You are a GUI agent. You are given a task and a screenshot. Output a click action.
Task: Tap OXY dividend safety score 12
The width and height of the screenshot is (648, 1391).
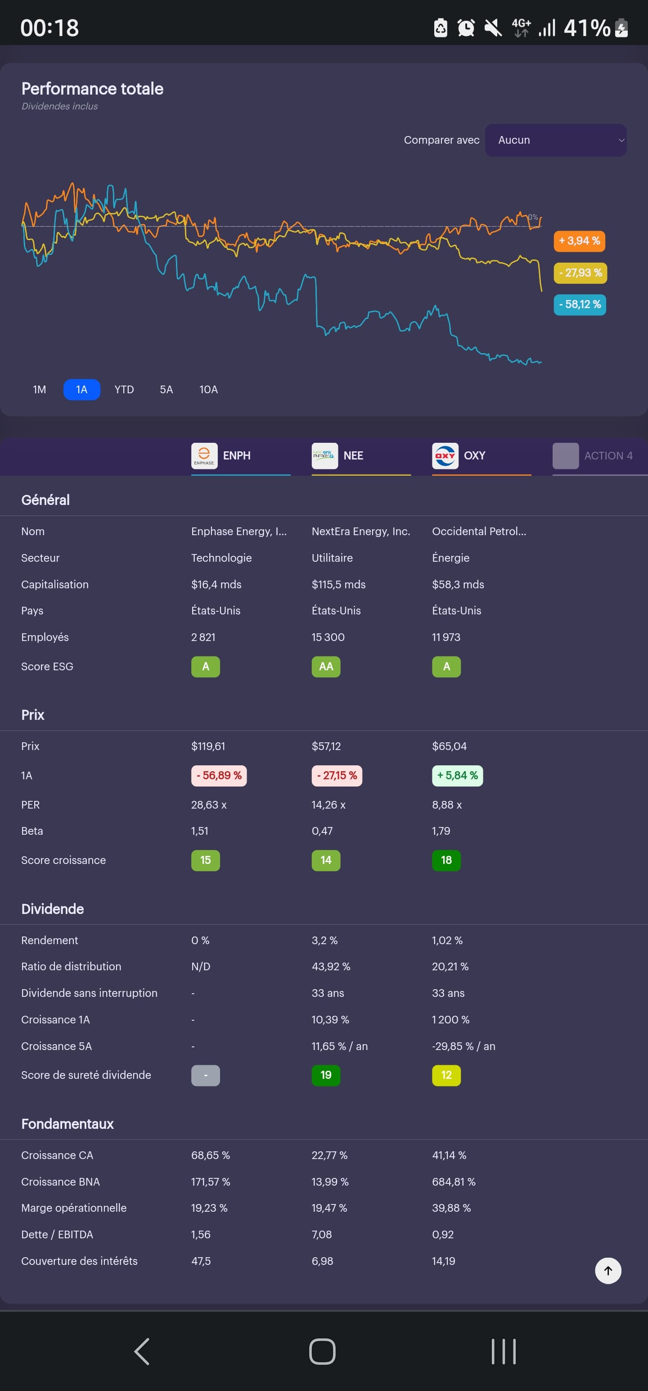pyautogui.click(x=446, y=1075)
